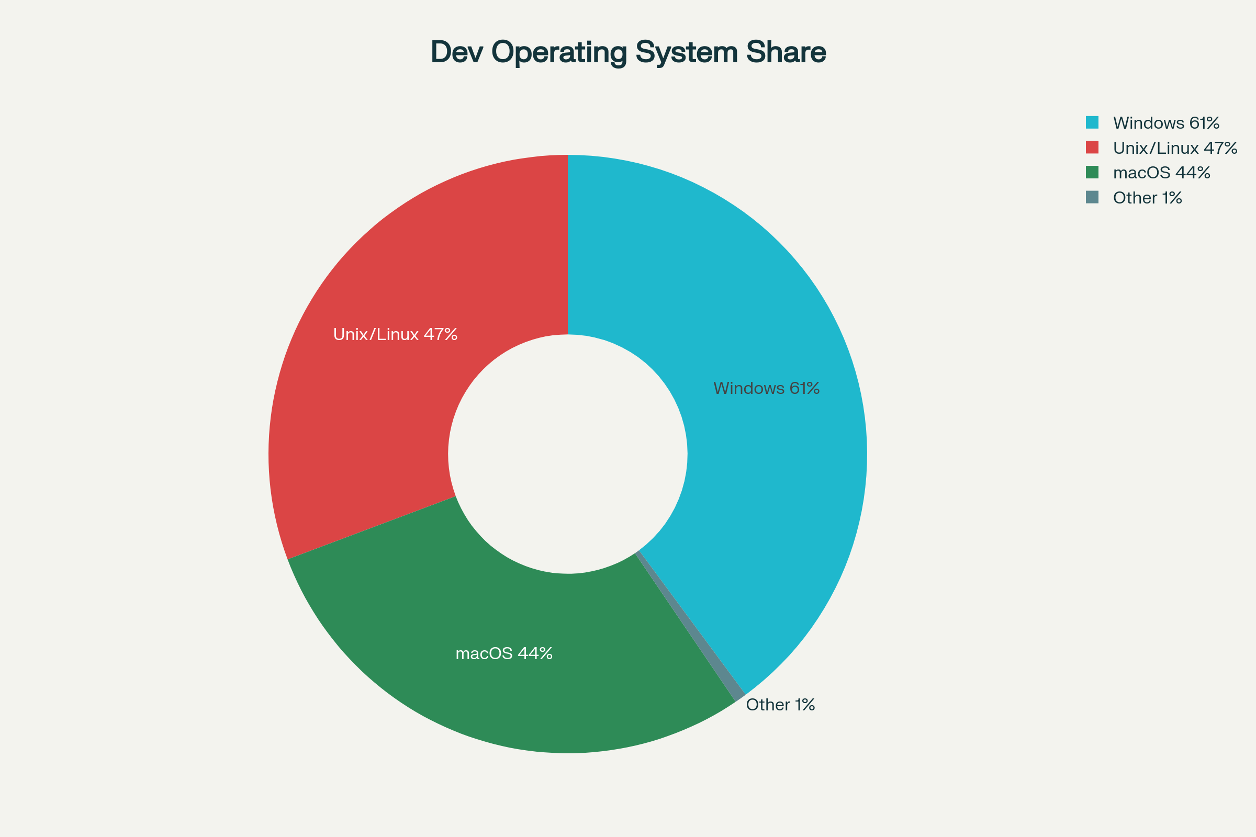Click the Other gray legend swatch
Screen dimensions: 1256x837
[1092, 198]
